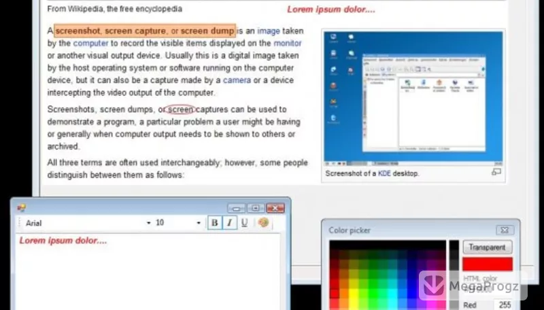The width and height of the screenshot is (544, 310).
Task: Close the Color picker panel
Action: 505,230
